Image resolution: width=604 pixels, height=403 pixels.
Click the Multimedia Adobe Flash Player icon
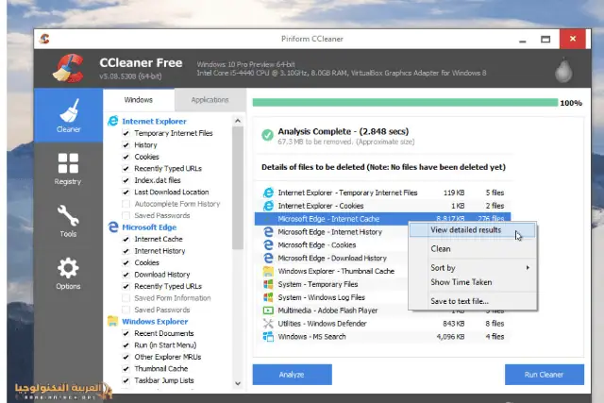[268, 311]
